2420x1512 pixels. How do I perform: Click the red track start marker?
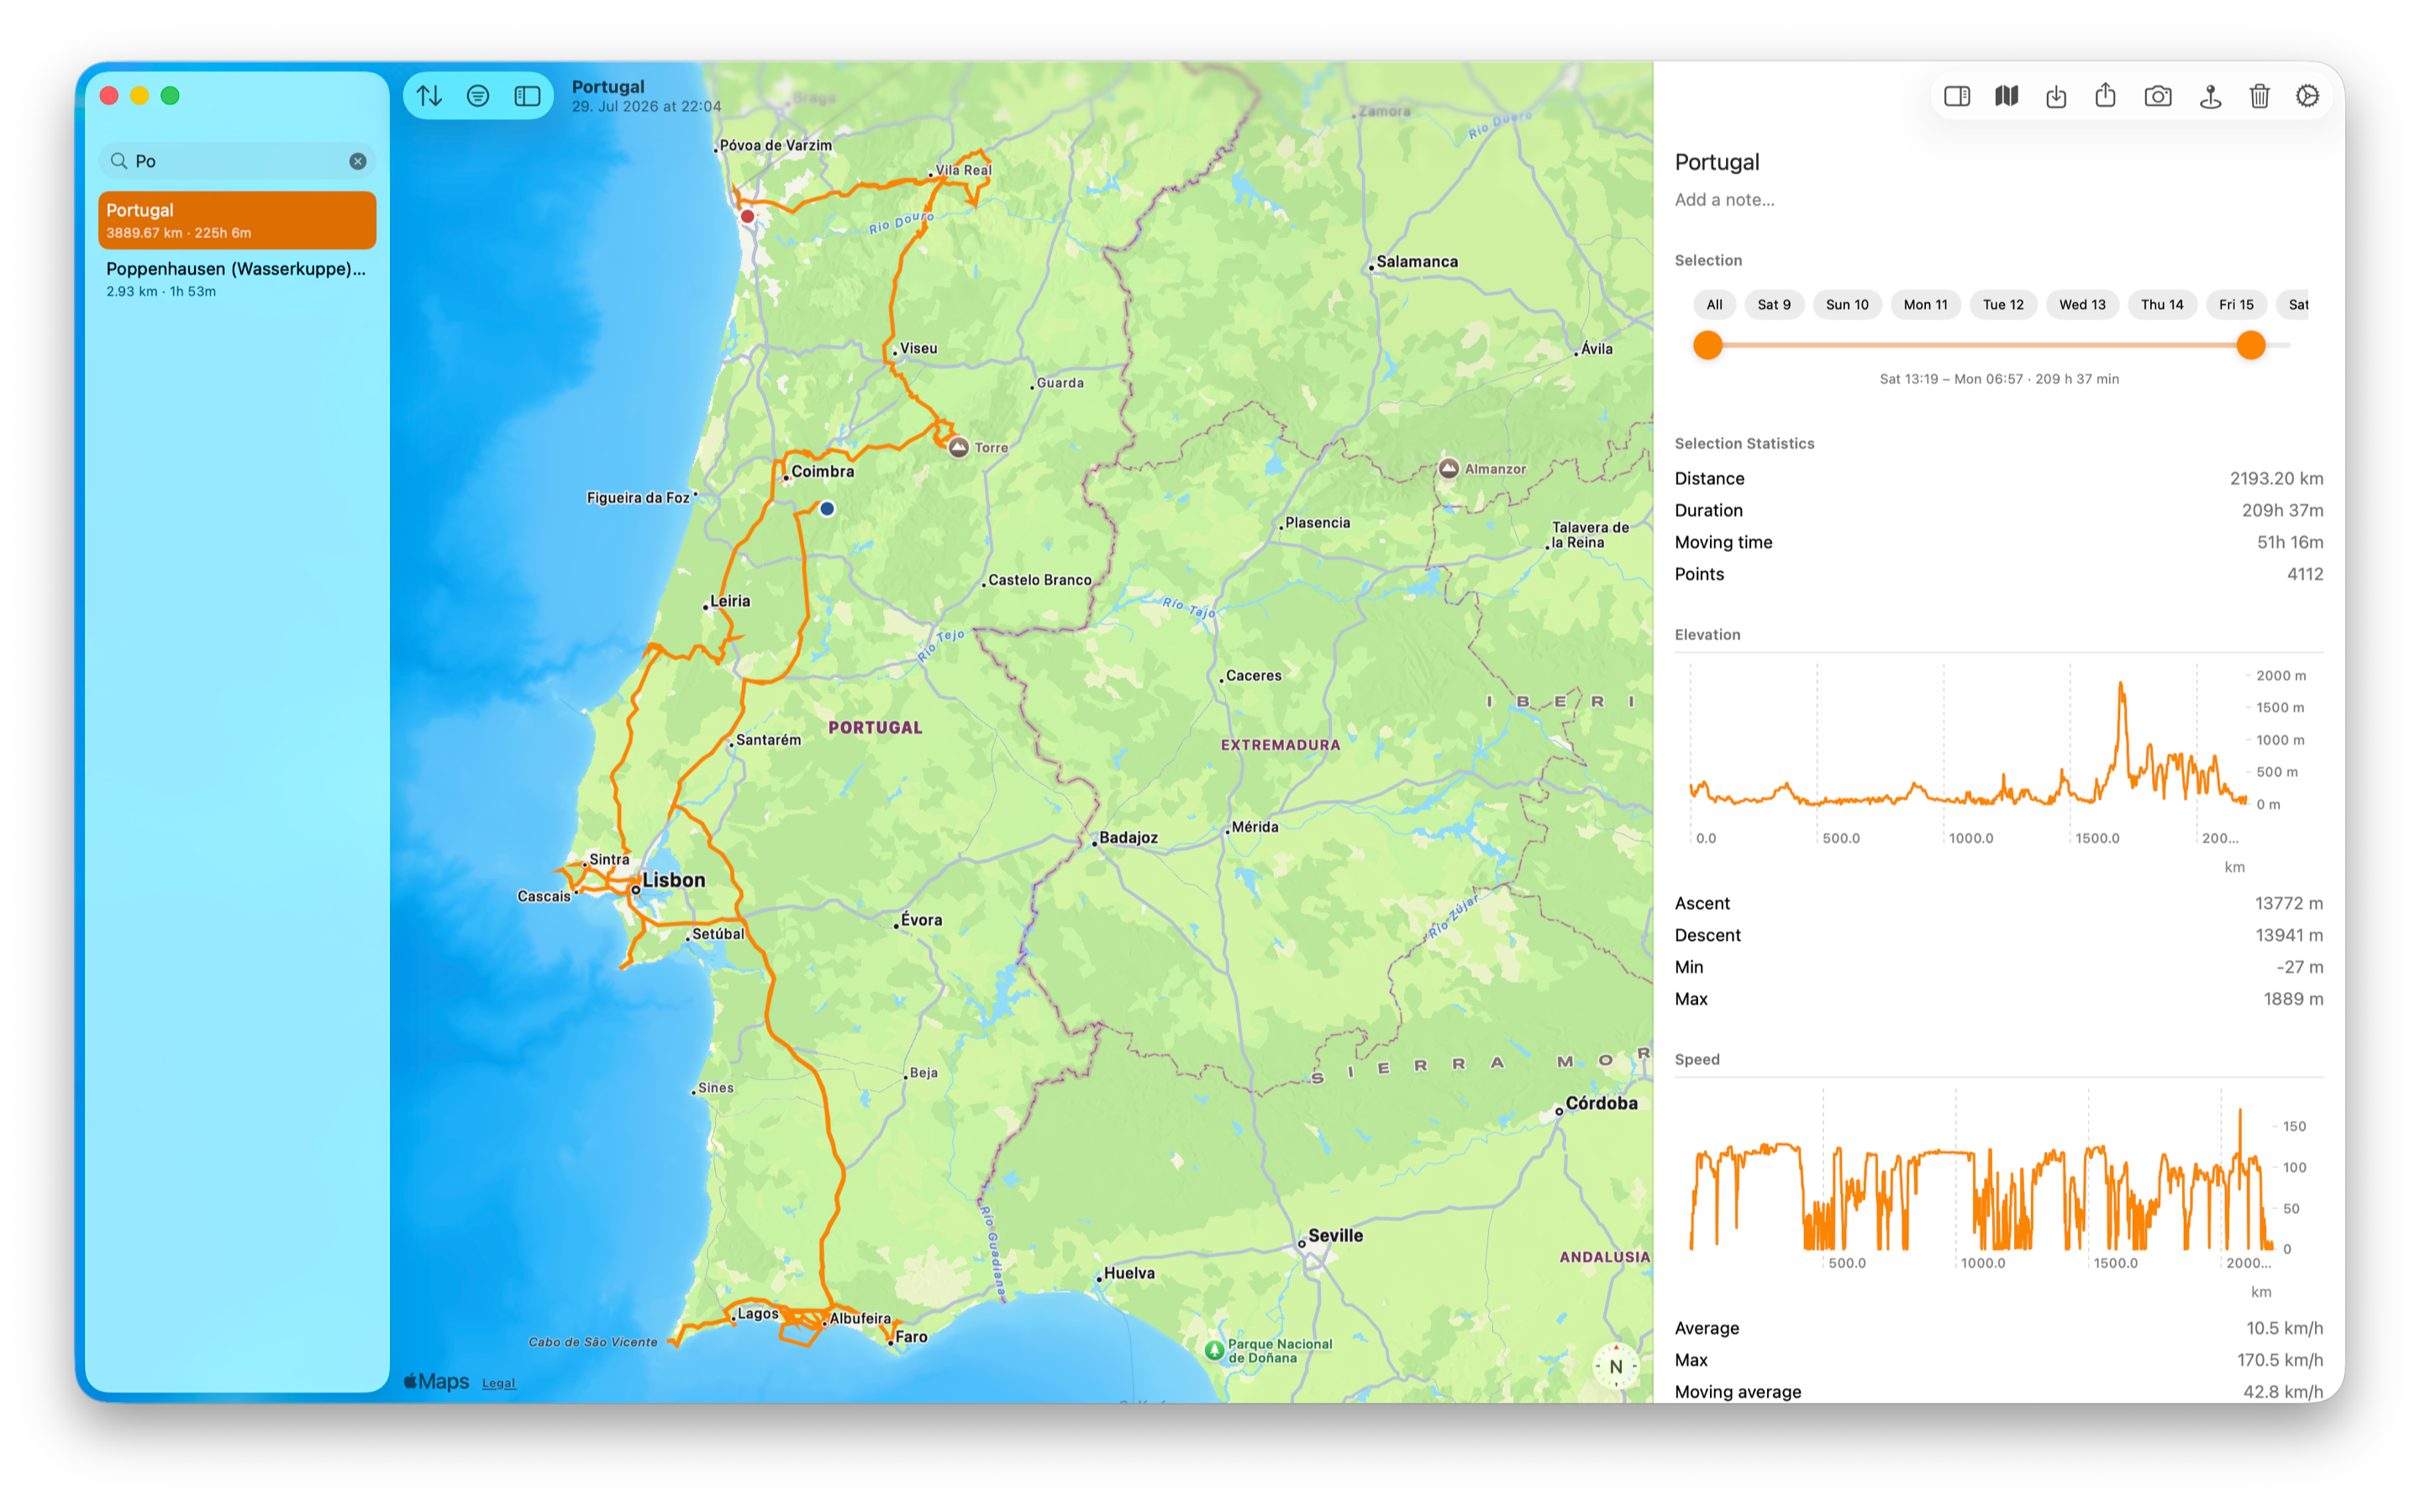747,216
